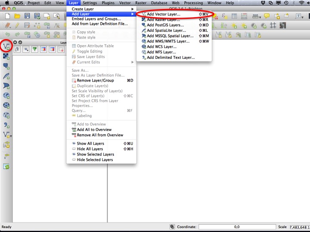Screen dimensions: 310x232
Task: Select Show Selected Layers menu item
Action: (101, 155)
